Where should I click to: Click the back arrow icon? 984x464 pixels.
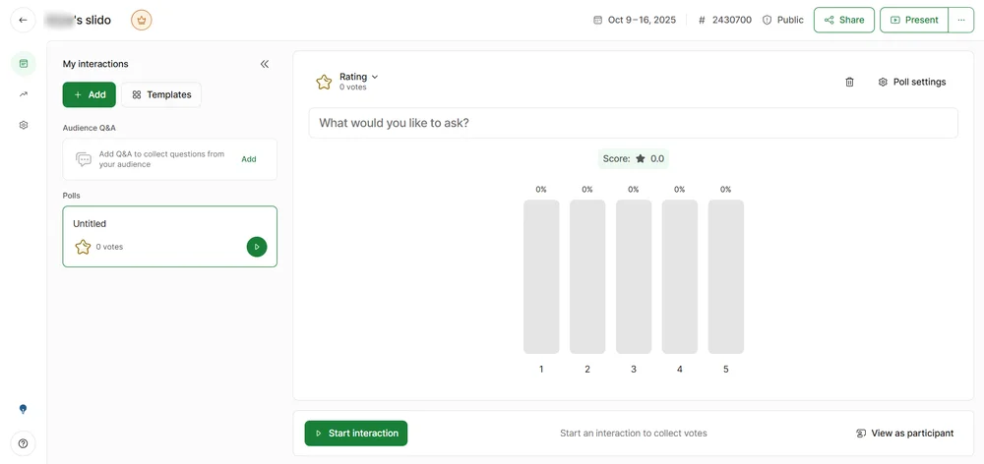tap(23, 20)
